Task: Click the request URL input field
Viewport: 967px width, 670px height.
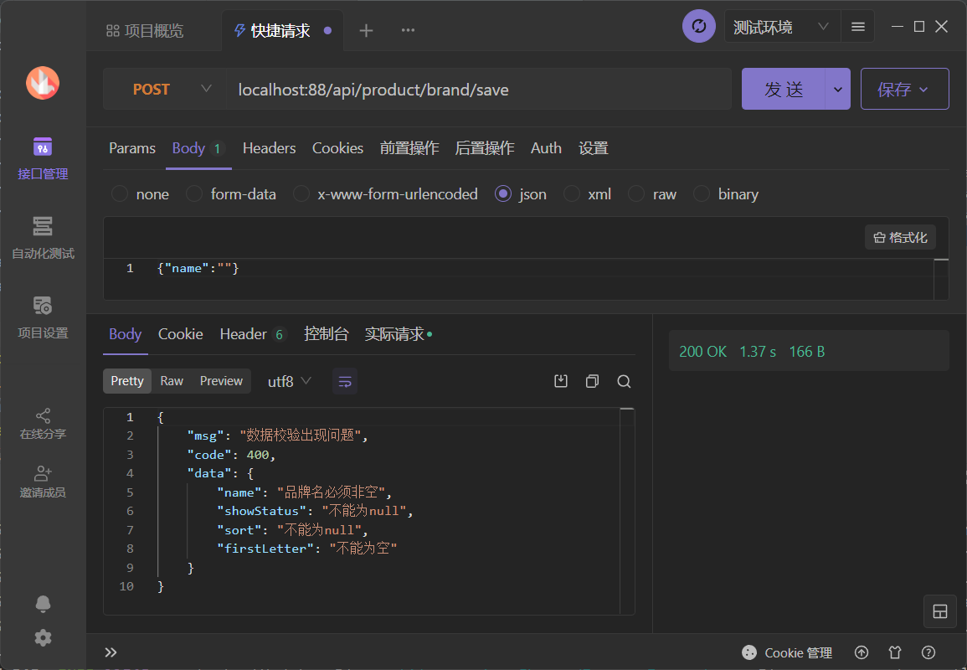Action: click(x=479, y=90)
